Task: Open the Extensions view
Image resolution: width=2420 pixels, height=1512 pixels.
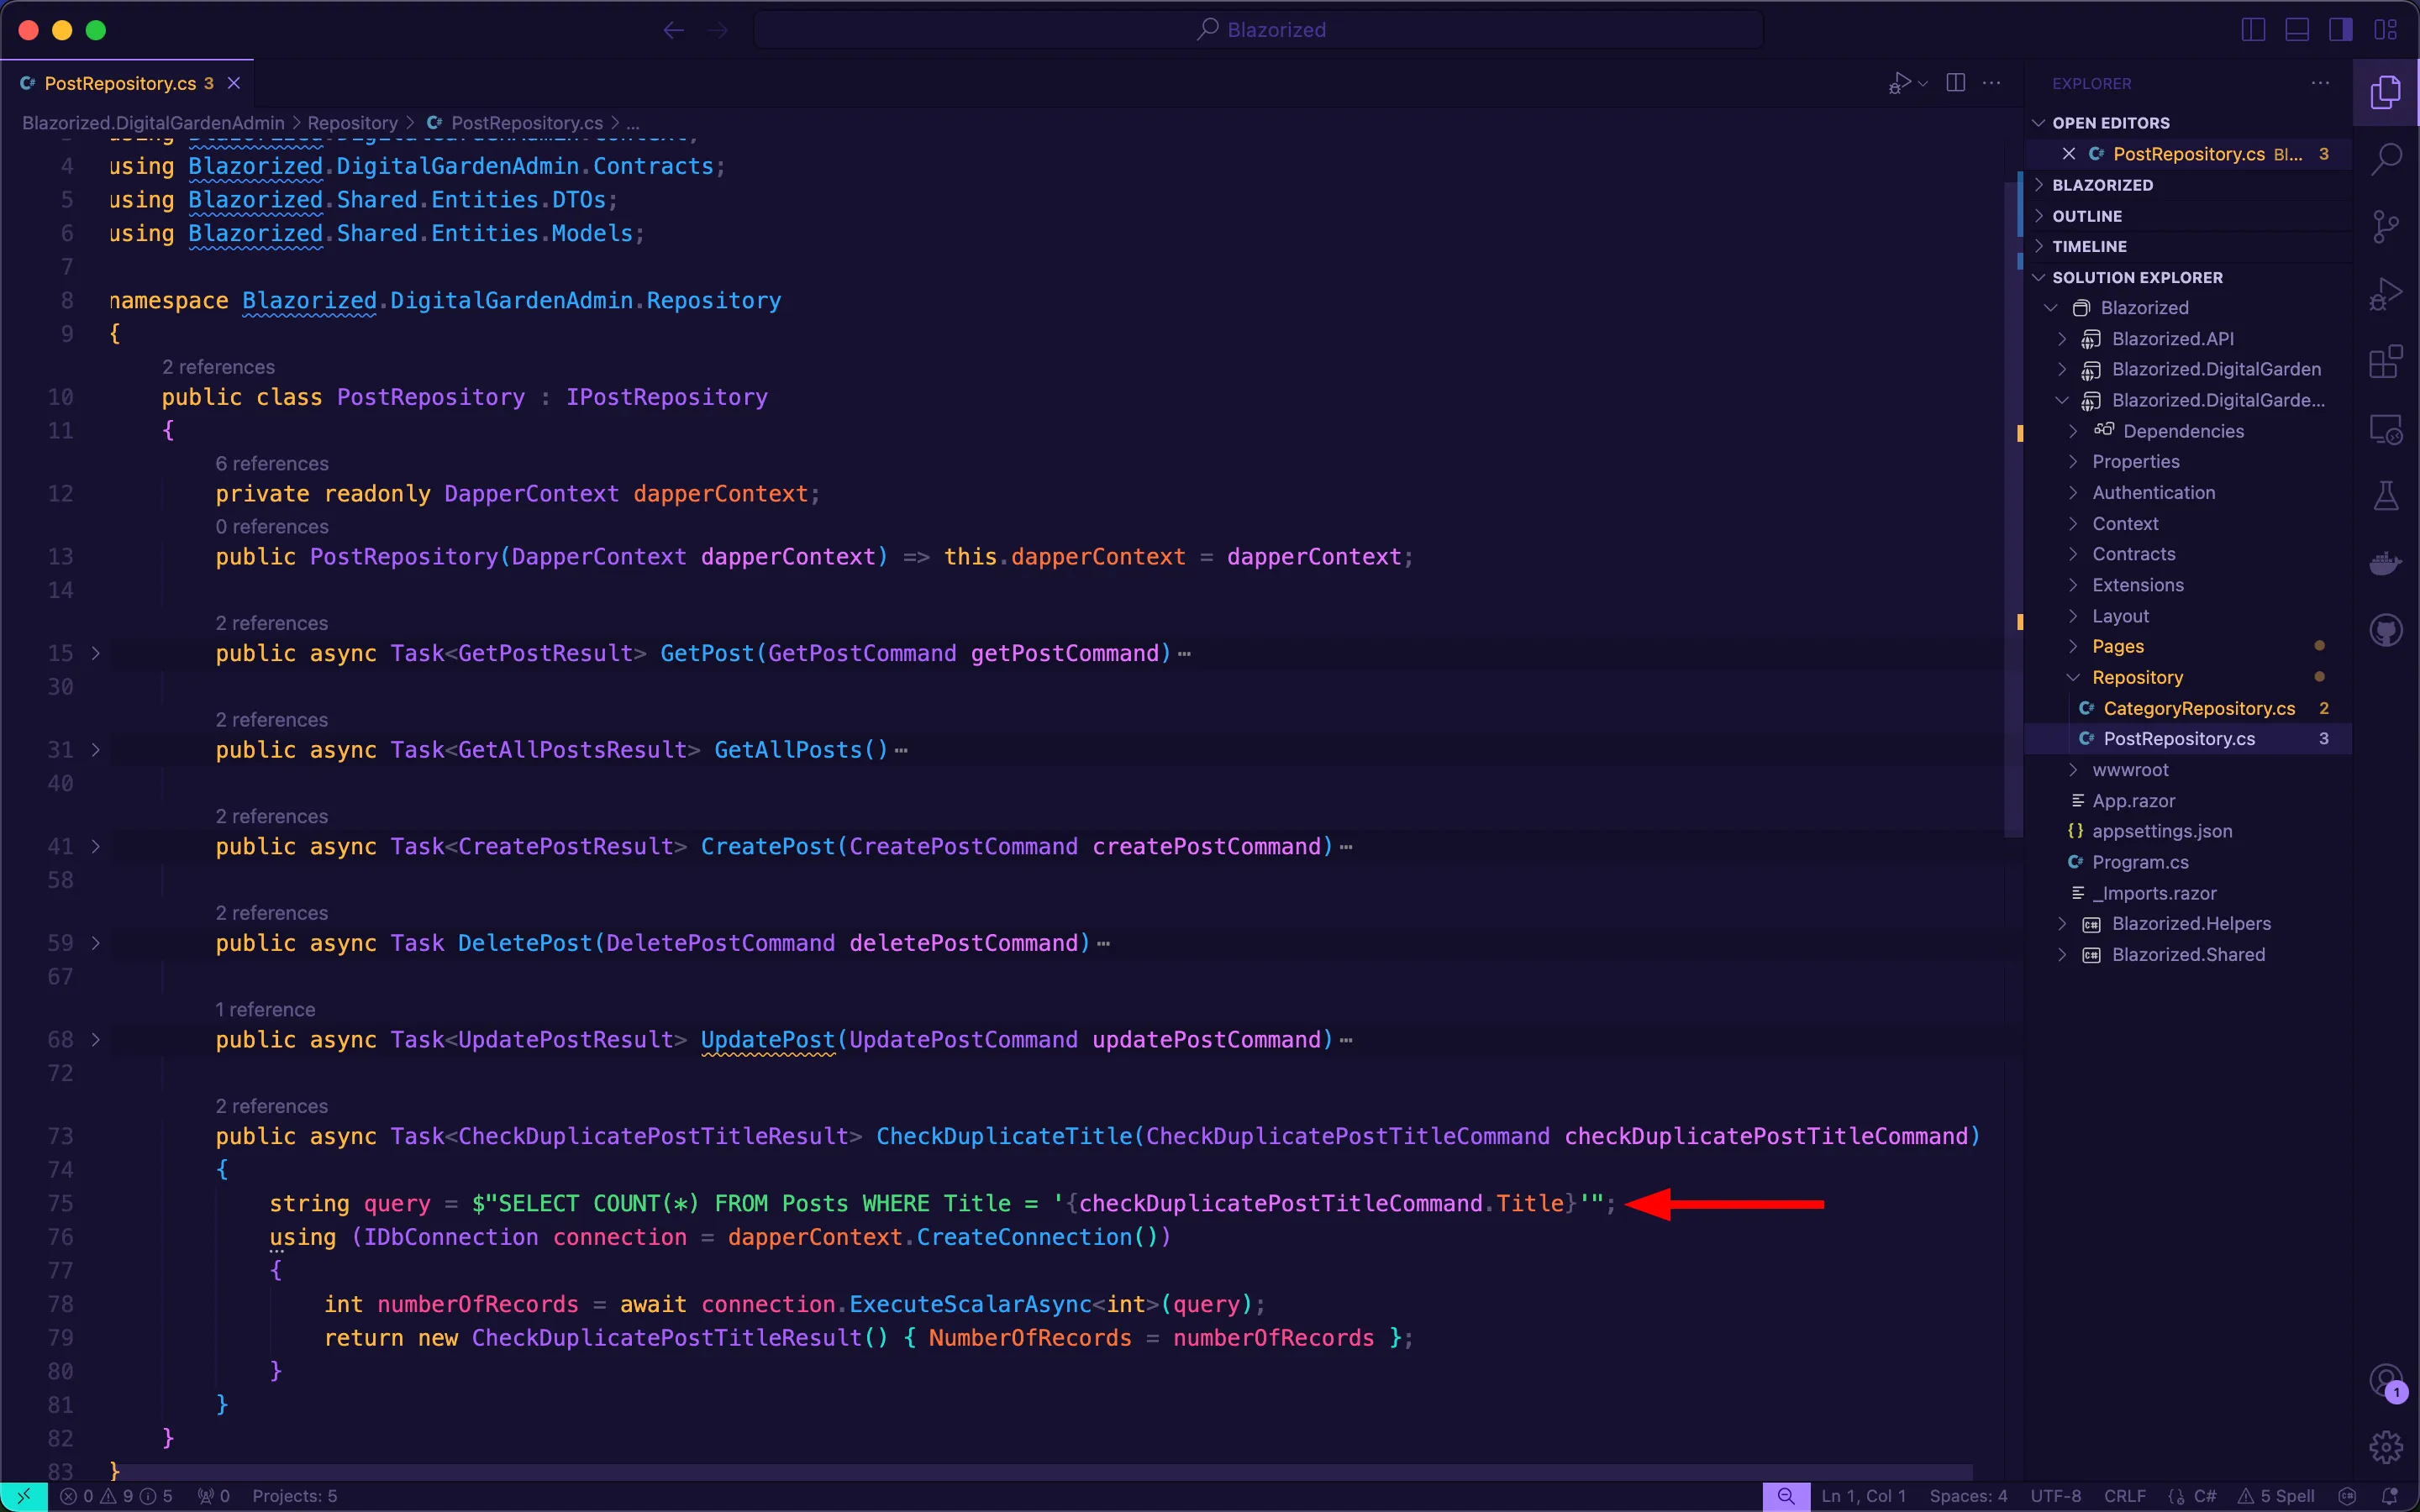Action: pos(2386,362)
